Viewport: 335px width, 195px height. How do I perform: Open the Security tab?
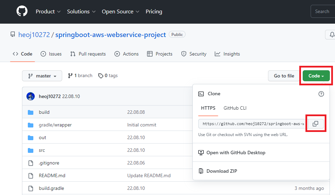(193, 54)
